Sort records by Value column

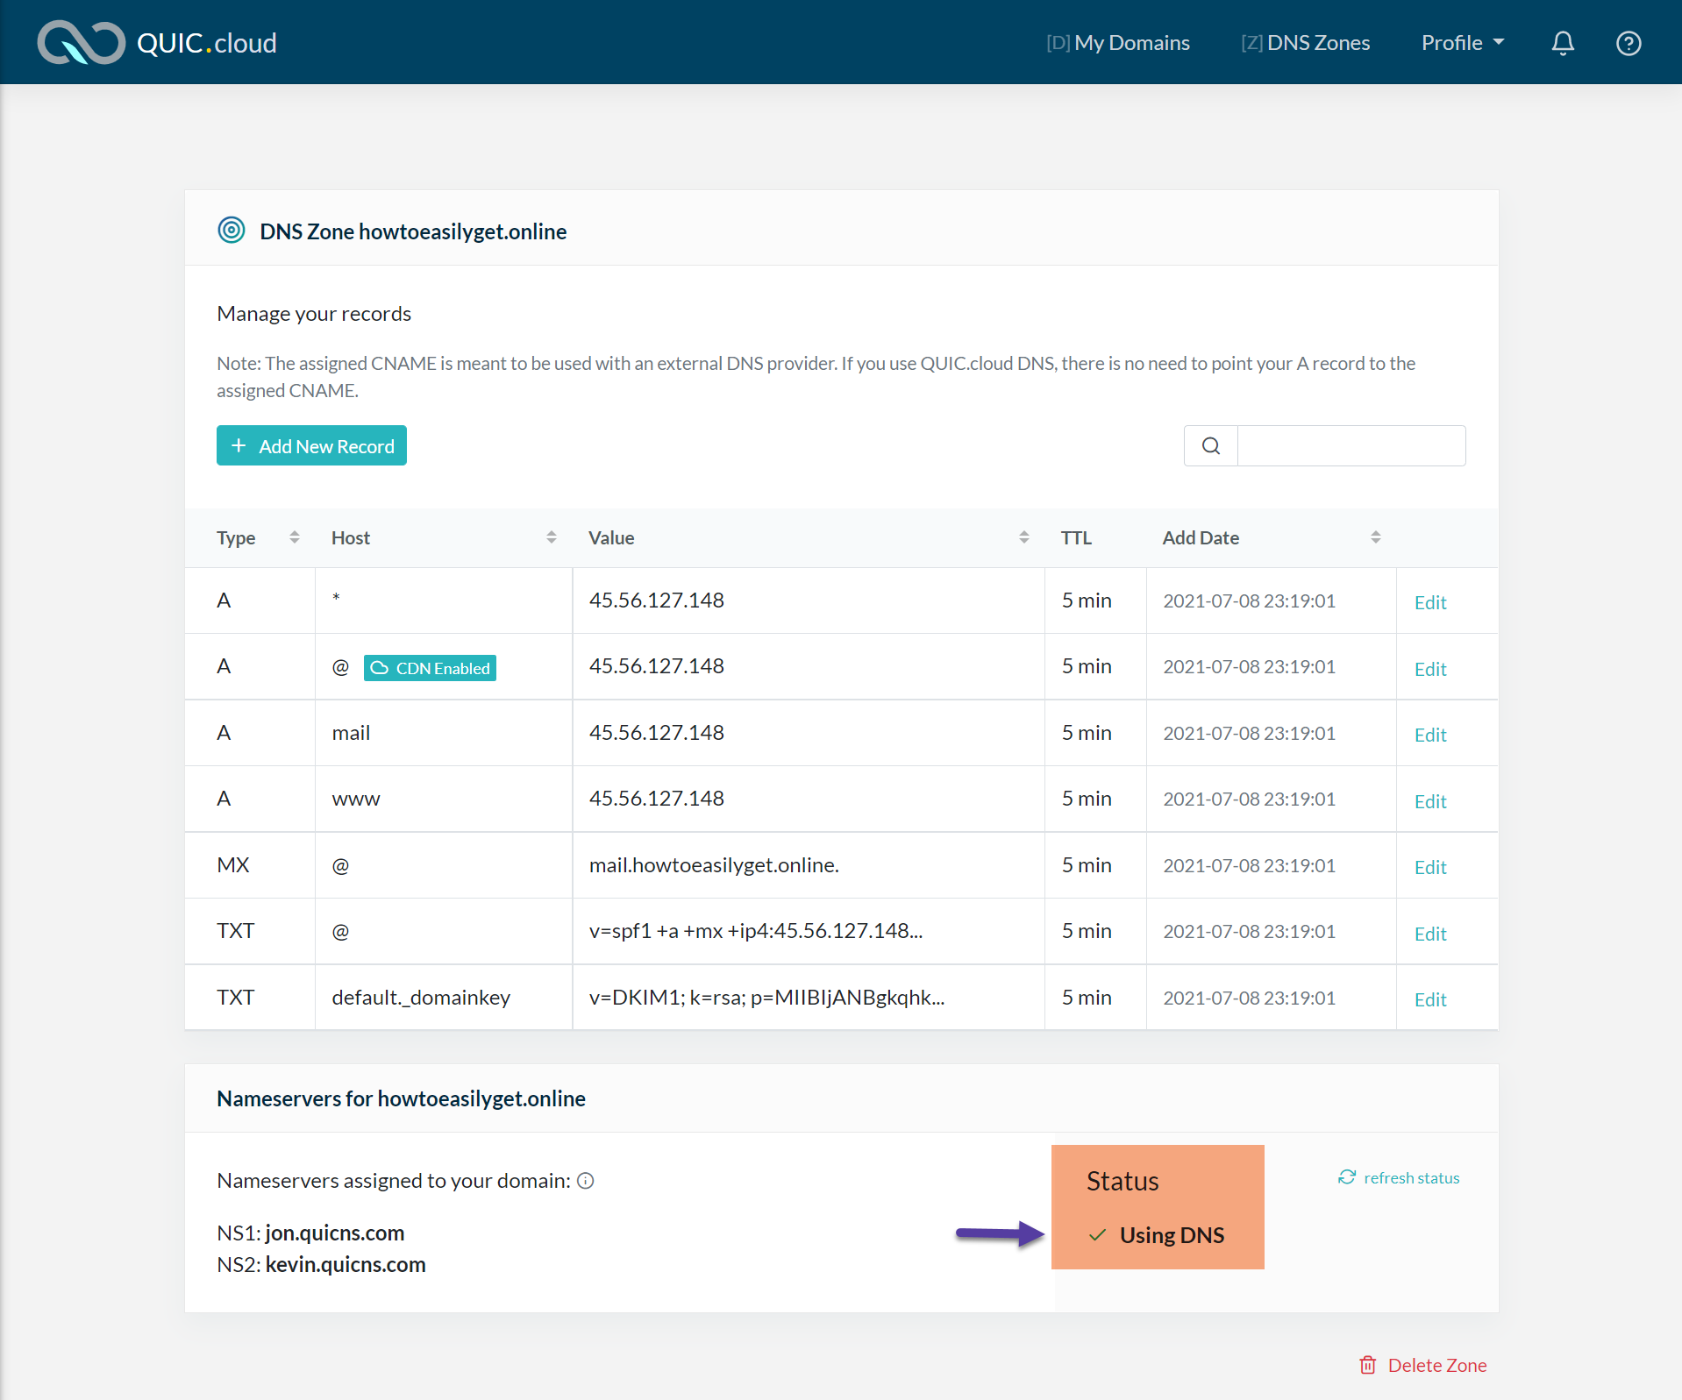[x=1024, y=537]
